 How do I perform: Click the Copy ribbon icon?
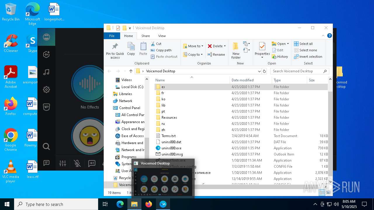[x=131, y=49]
